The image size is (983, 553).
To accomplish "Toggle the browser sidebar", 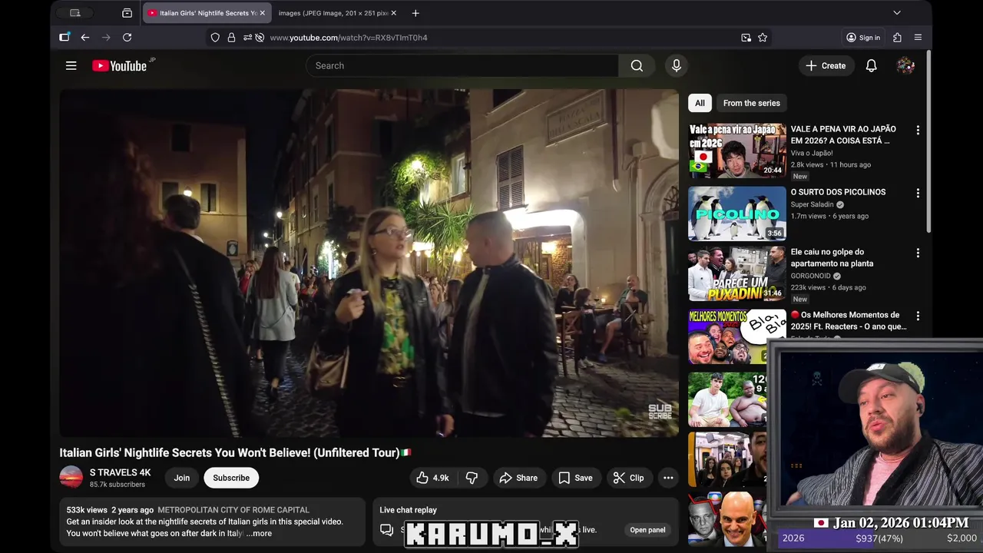I will pyautogui.click(x=65, y=38).
